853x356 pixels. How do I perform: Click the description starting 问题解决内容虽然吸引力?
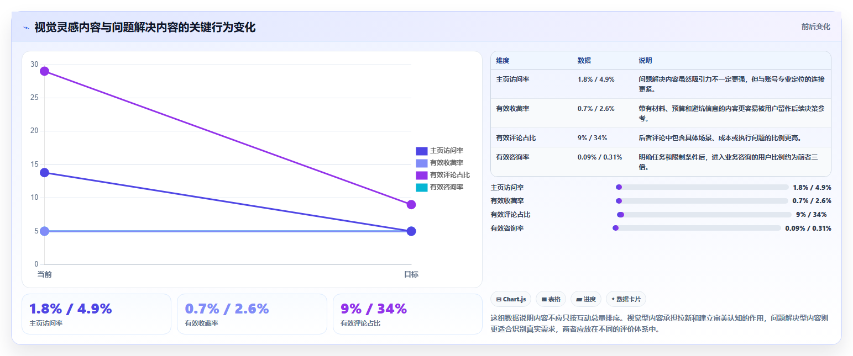click(x=731, y=84)
